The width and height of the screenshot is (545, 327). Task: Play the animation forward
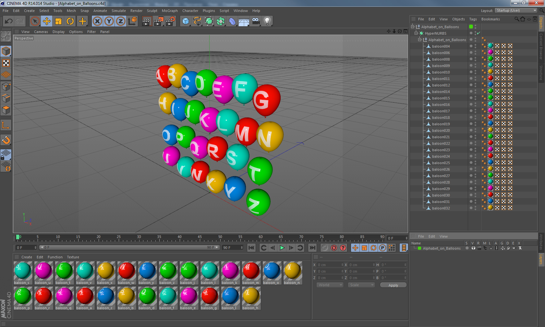pos(282,248)
